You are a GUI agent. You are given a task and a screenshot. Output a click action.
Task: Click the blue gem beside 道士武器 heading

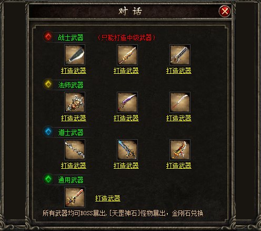(48, 131)
